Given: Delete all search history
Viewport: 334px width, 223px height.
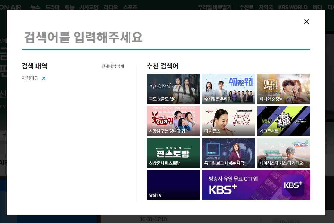Looking at the screenshot, I should pyautogui.click(x=113, y=66).
